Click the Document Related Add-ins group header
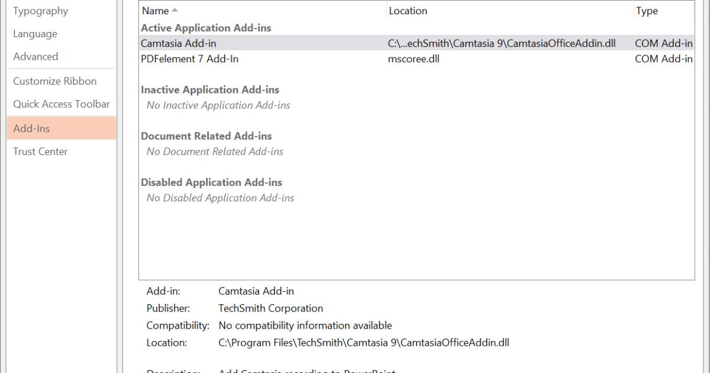Screen dimensions: 710x373 [x=206, y=136]
